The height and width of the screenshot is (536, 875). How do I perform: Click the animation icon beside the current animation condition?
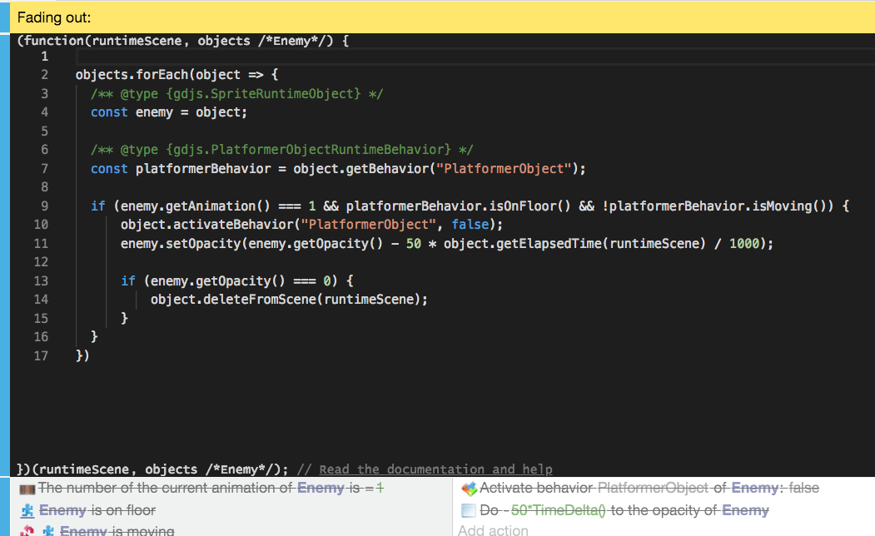[x=27, y=489]
